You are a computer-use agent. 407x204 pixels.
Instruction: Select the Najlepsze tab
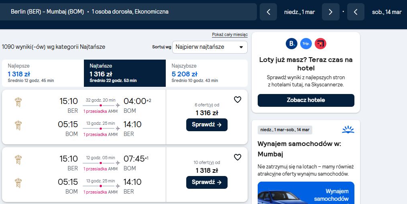coord(43,73)
